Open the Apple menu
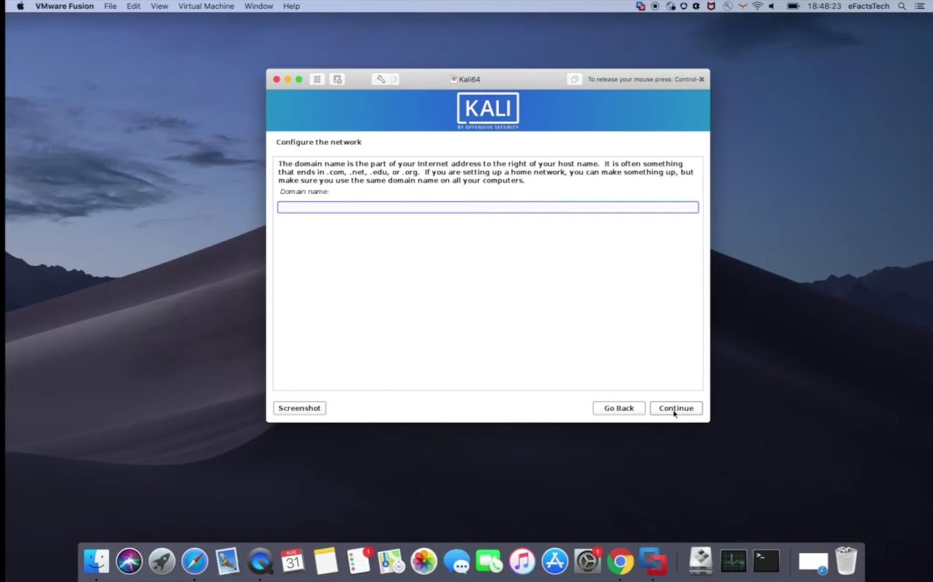This screenshot has height=582, width=933. (x=20, y=6)
